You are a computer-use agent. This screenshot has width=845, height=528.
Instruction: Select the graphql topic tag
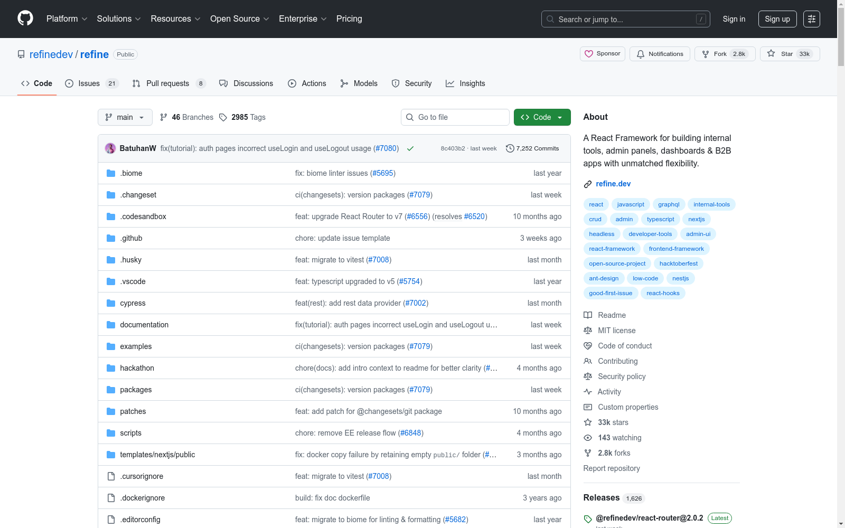tap(669, 204)
